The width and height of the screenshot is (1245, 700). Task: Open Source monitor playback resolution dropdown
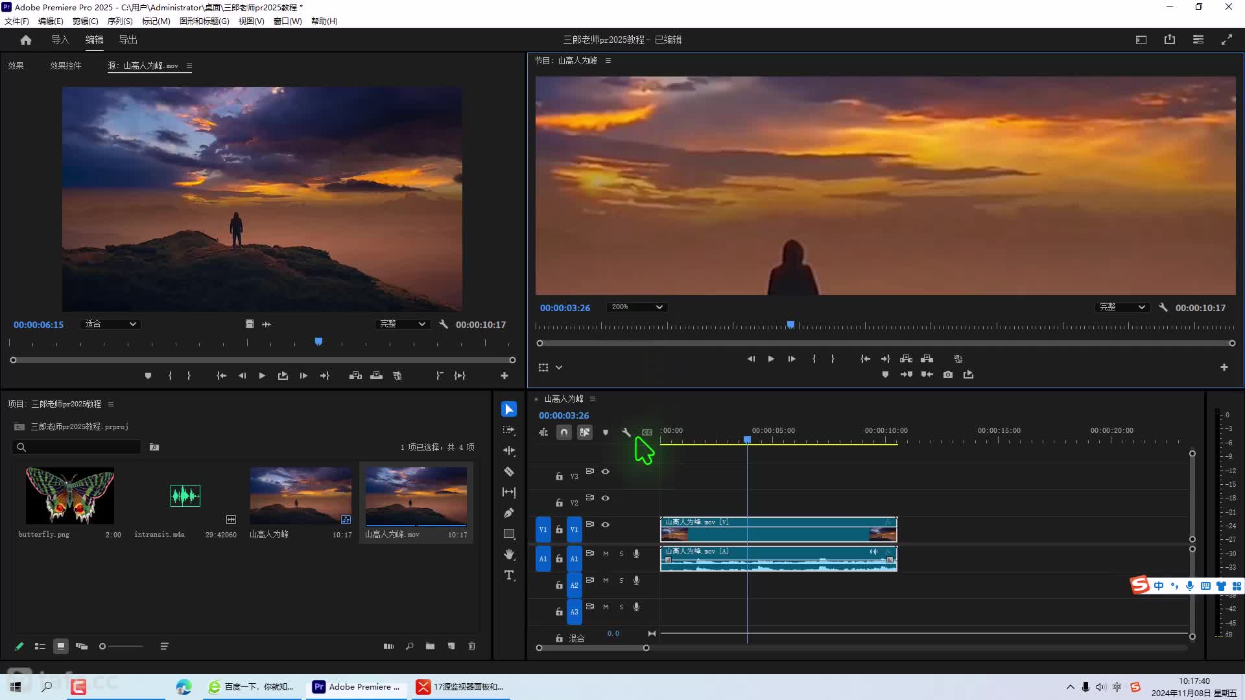(x=403, y=324)
